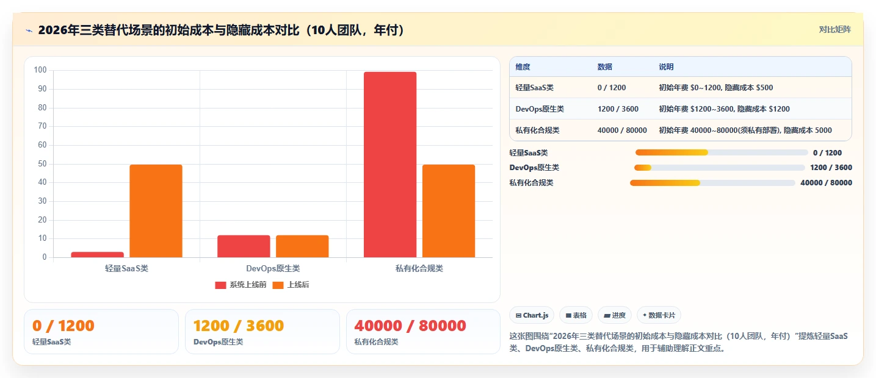Screen dimensions: 876x378
Task: Click the 私有化合规类 table row label
Action: (537, 130)
